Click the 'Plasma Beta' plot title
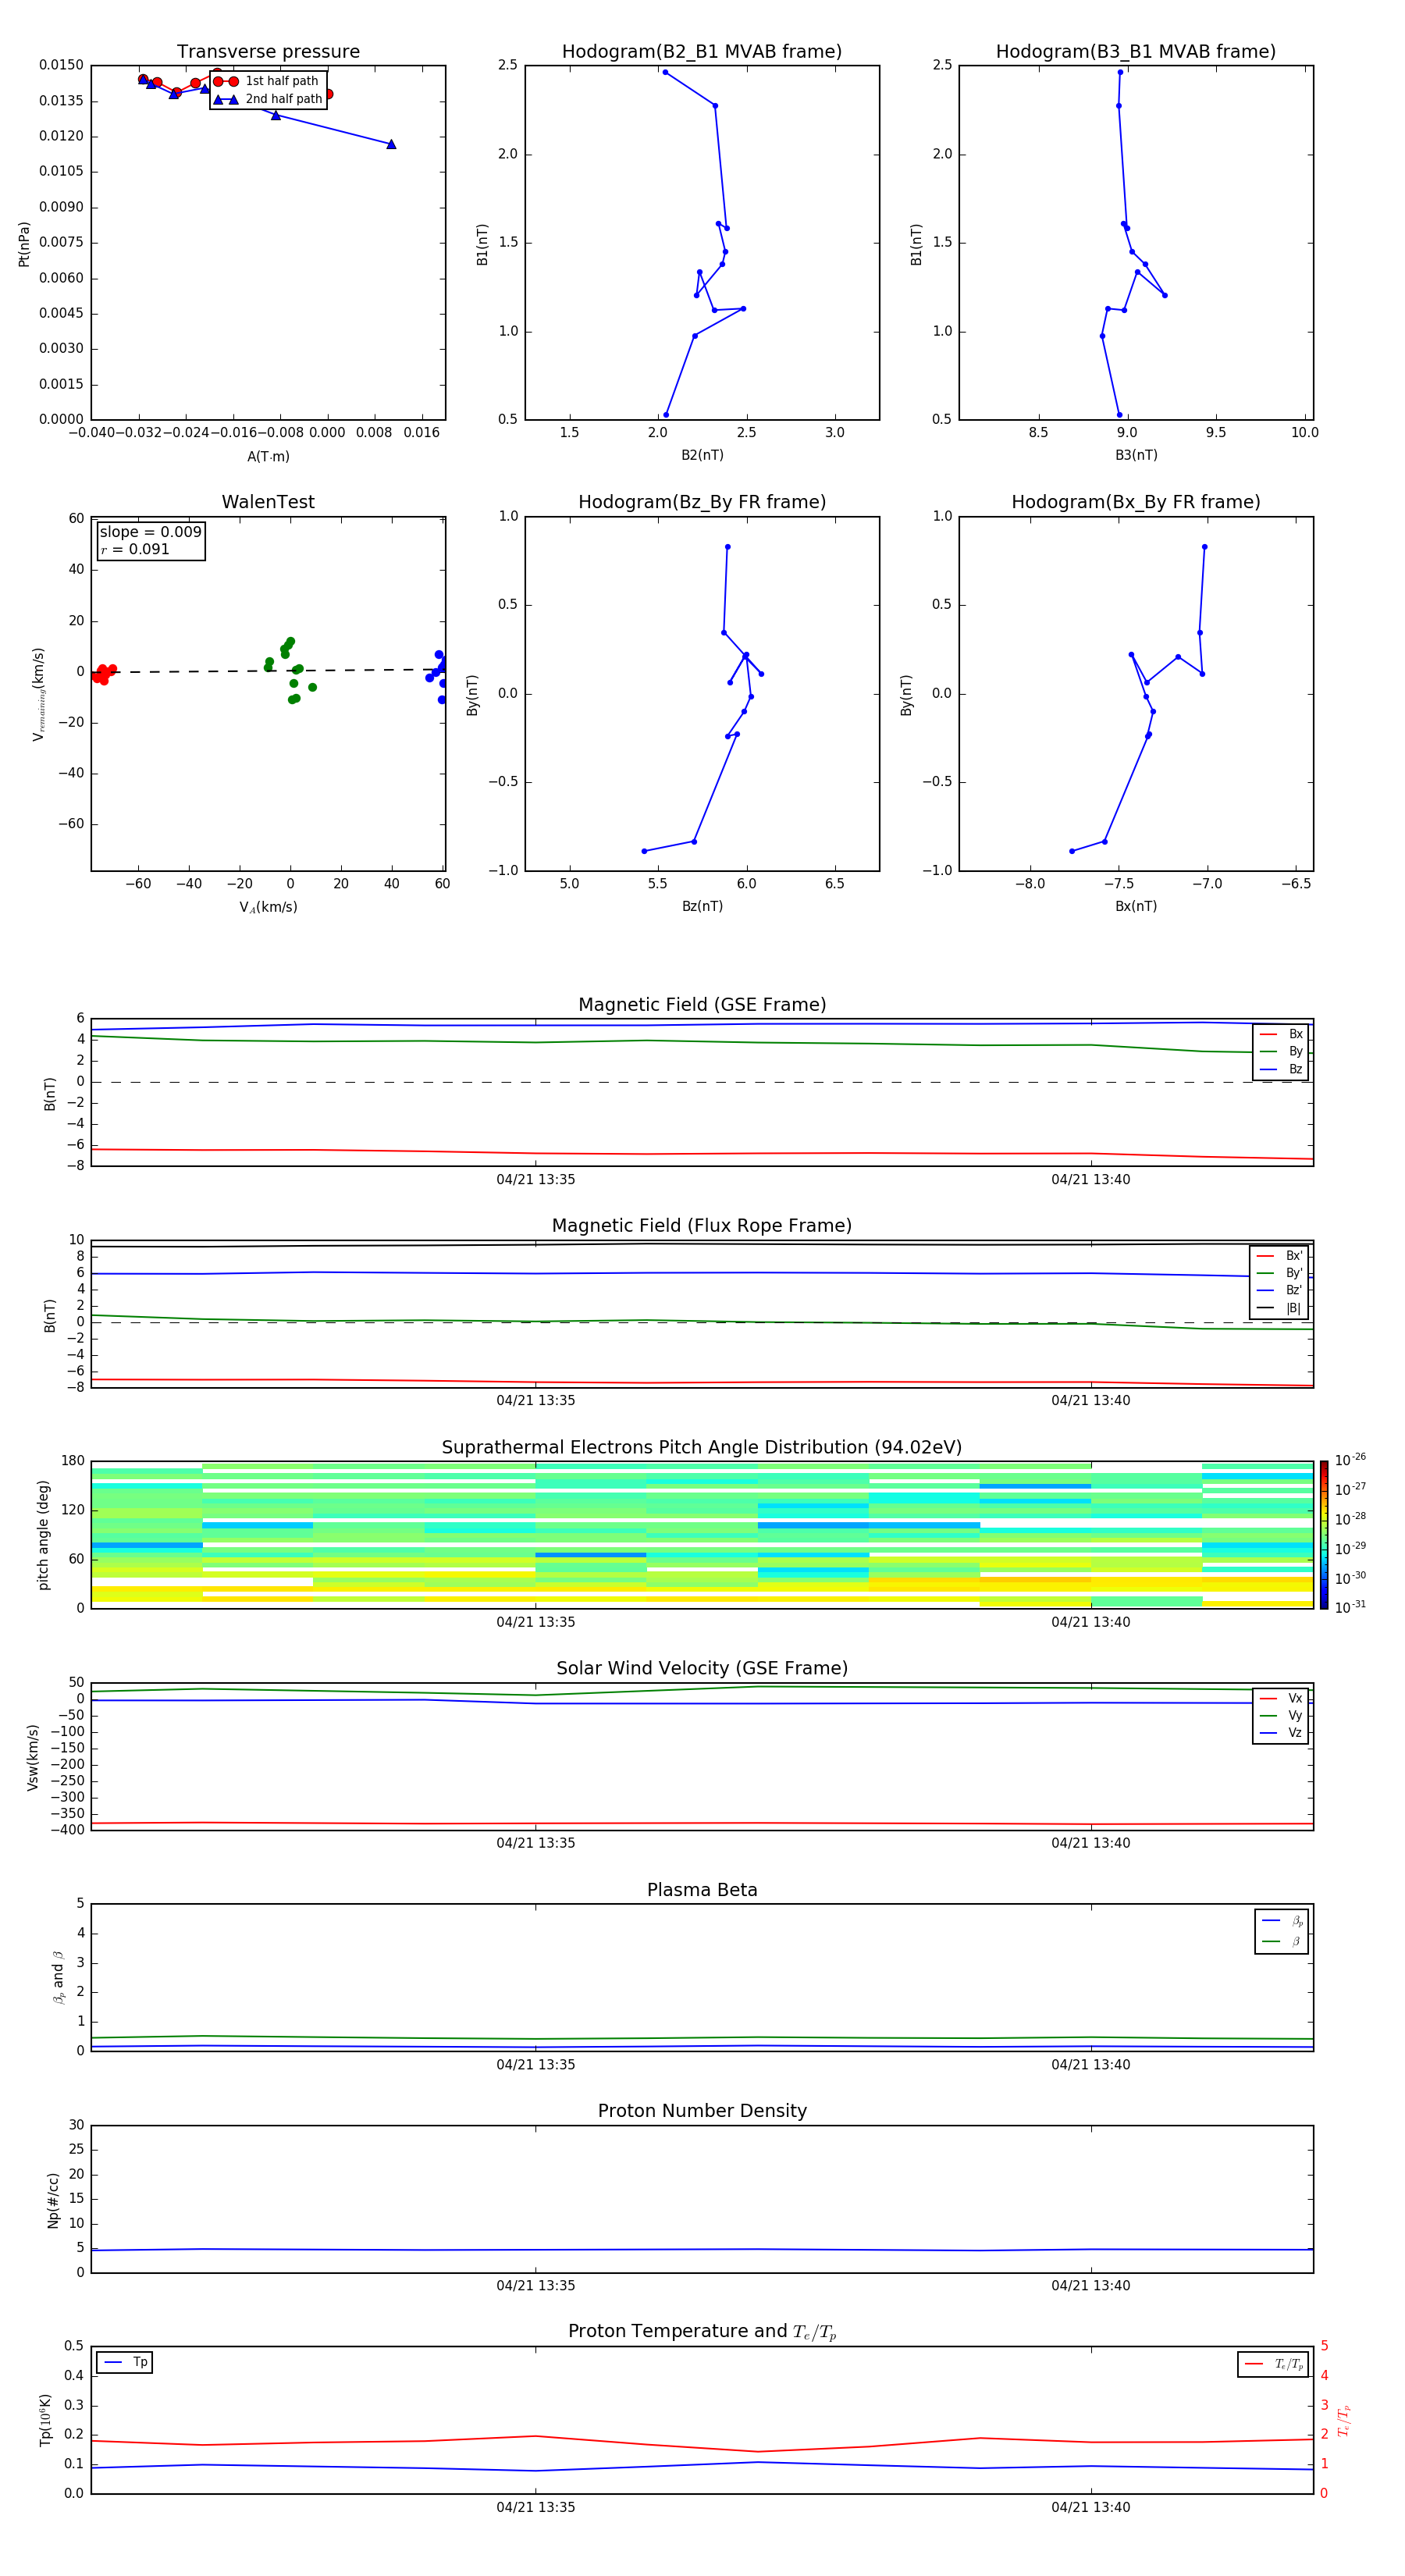 pos(702,1890)
